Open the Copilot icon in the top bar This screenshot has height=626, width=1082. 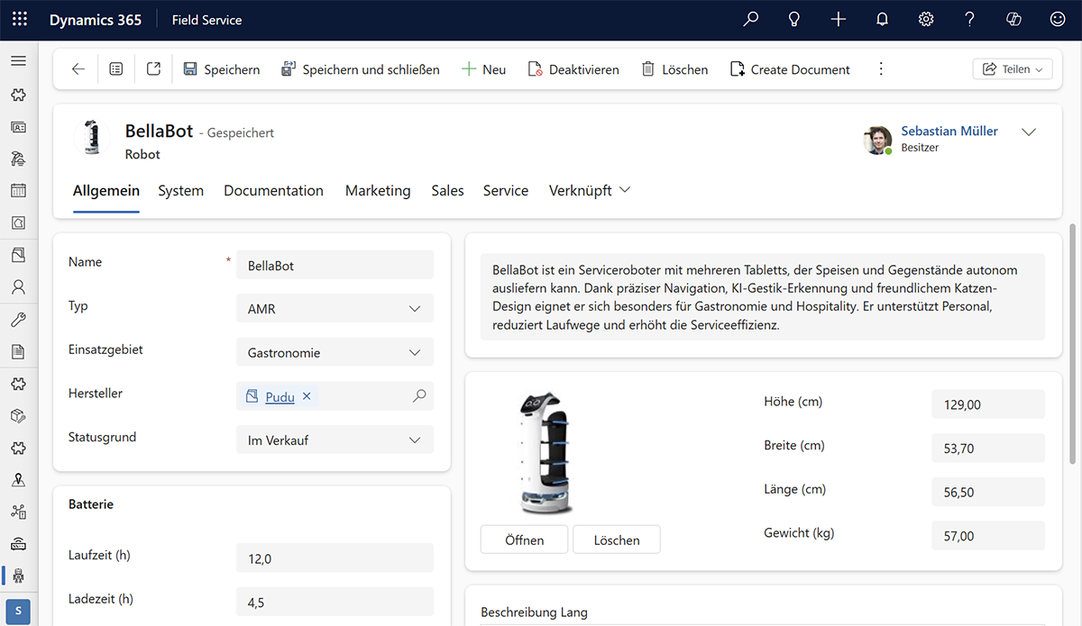1013,19
